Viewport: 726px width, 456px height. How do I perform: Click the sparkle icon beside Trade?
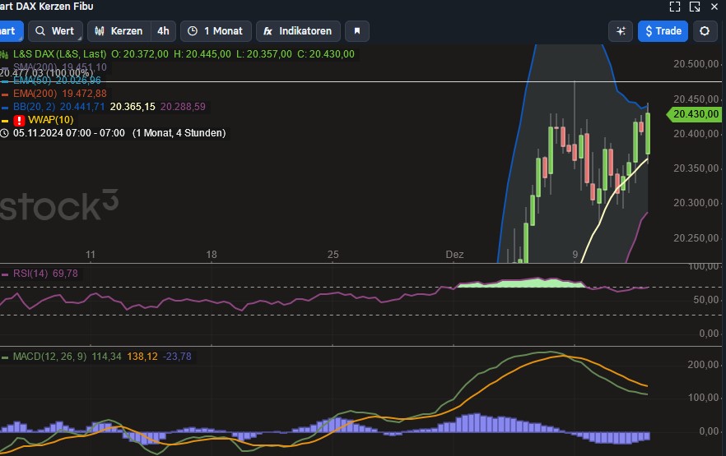(x=620, y=31)
